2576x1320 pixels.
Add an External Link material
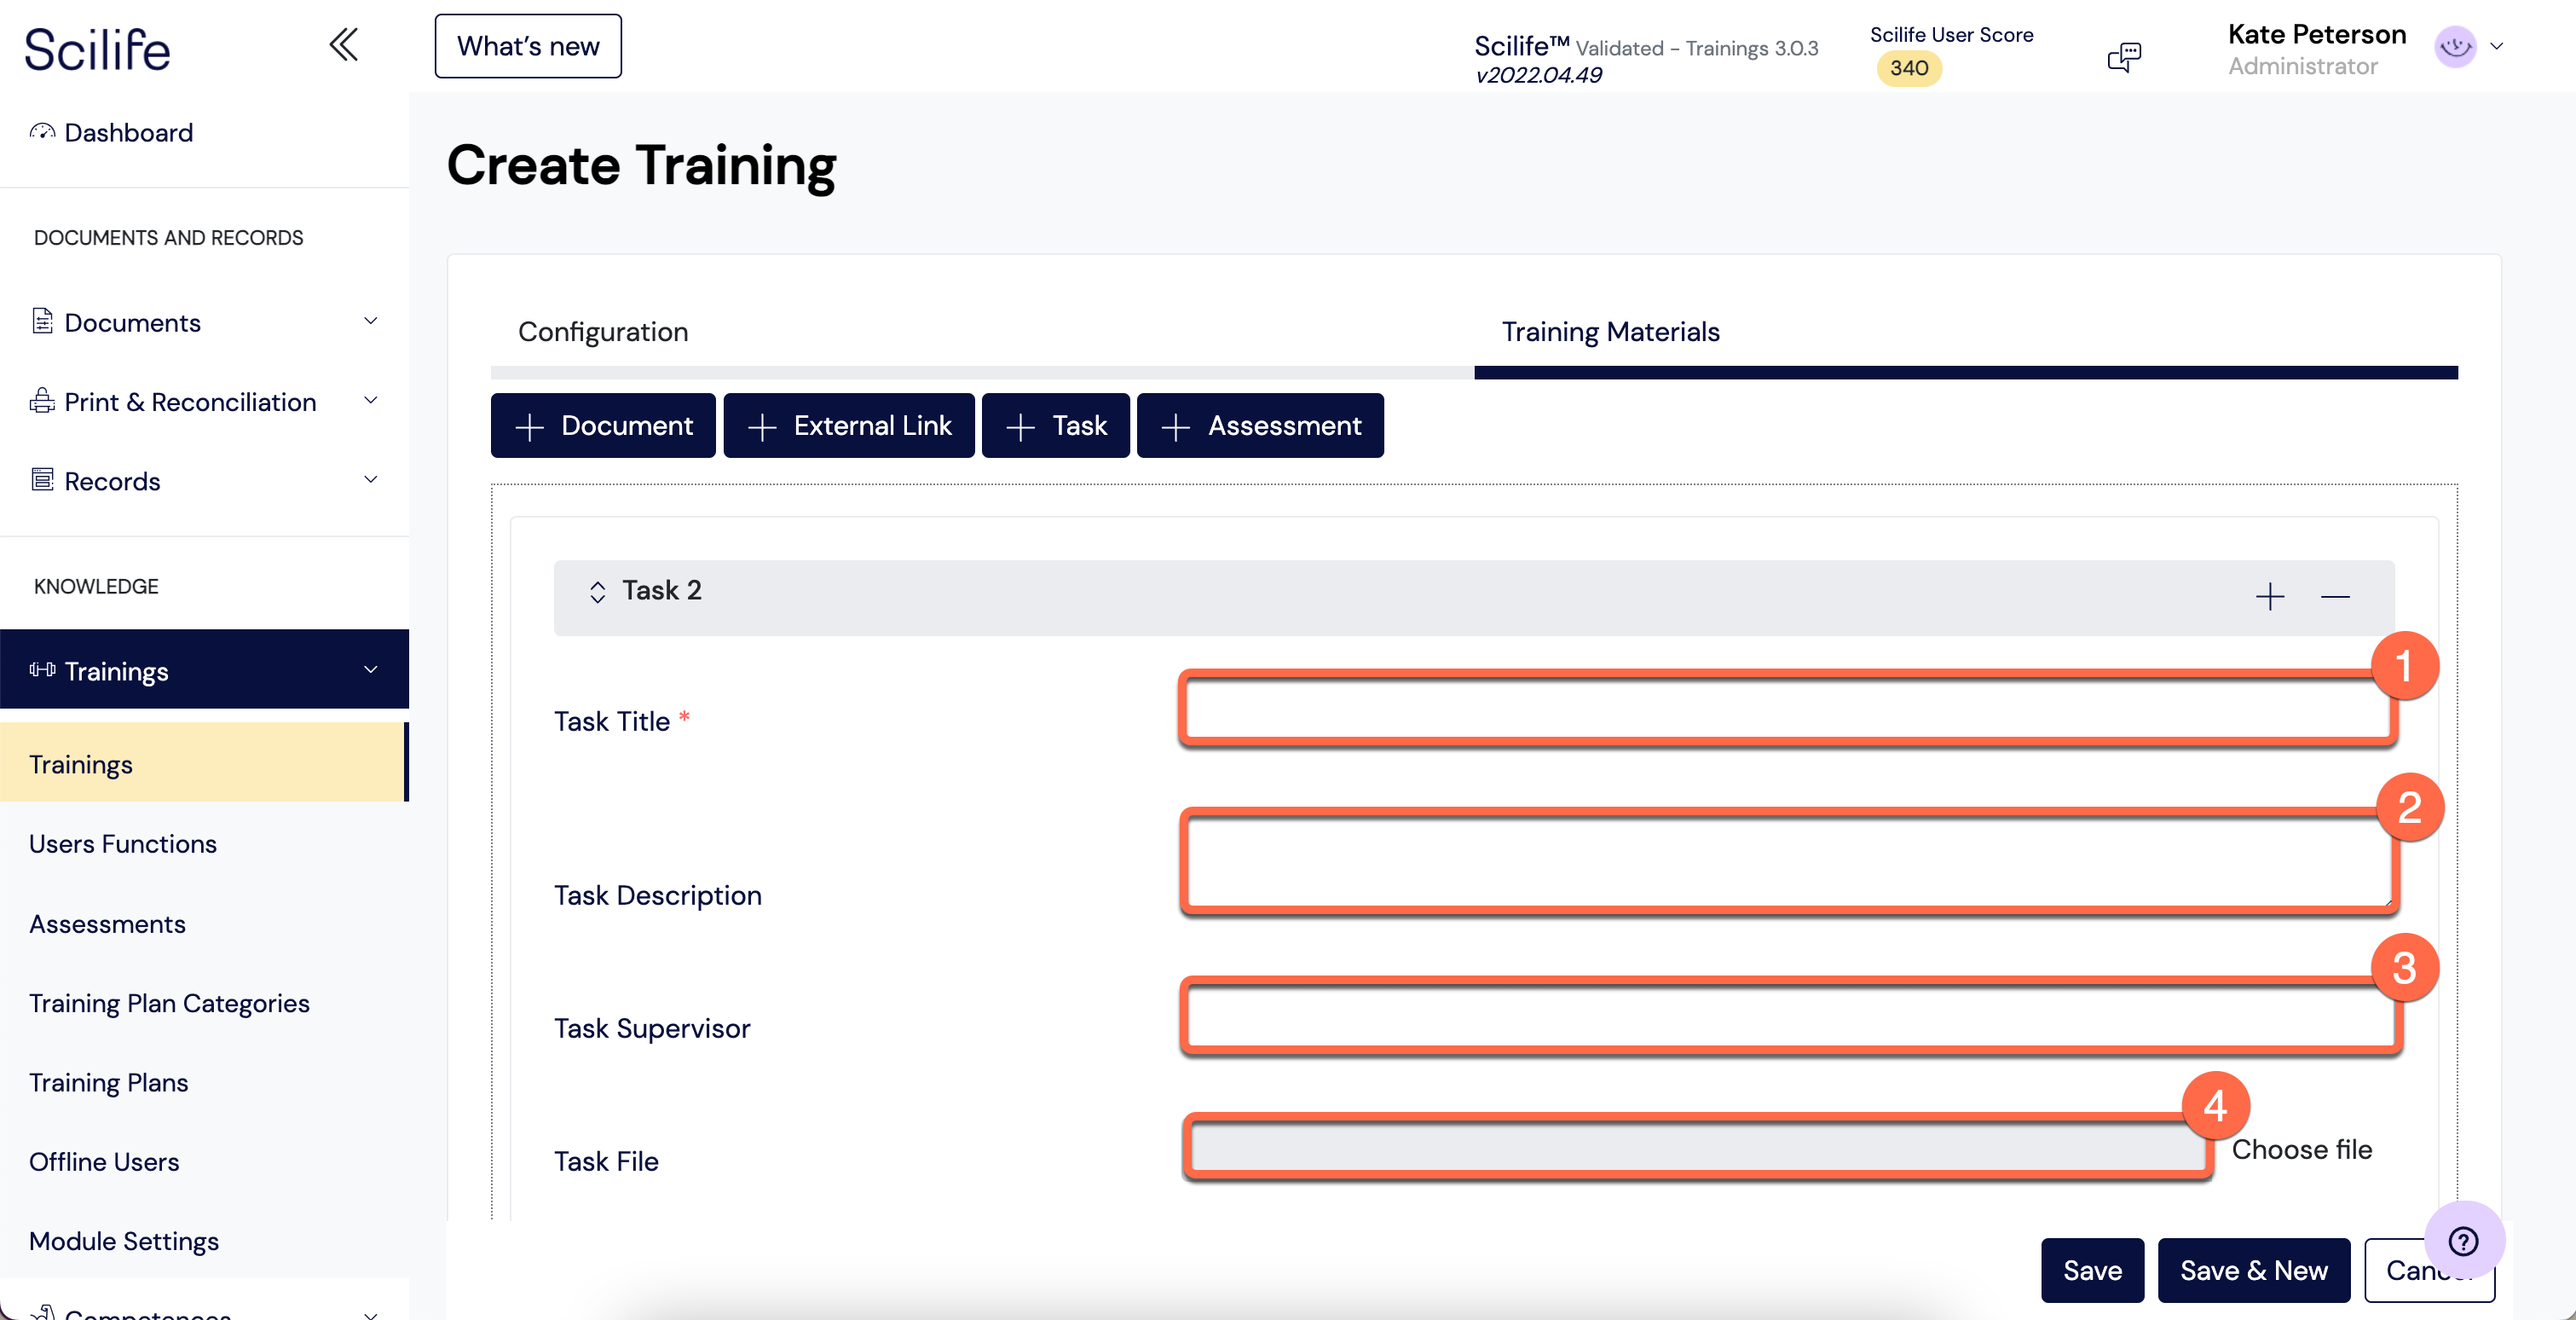[849, 426]
